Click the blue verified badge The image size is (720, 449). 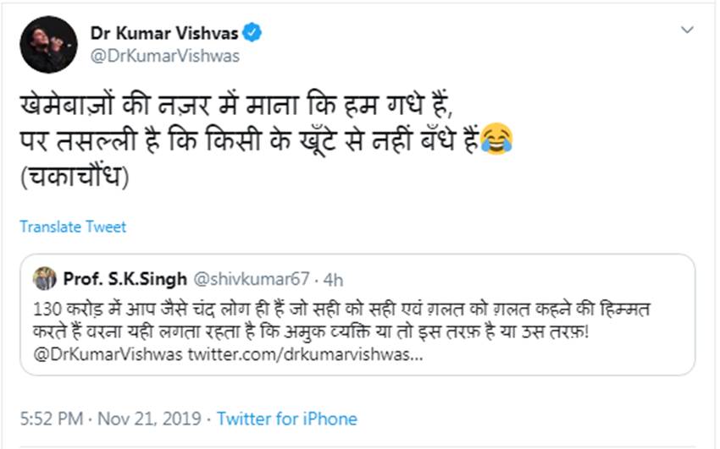(x=252, y=33)
